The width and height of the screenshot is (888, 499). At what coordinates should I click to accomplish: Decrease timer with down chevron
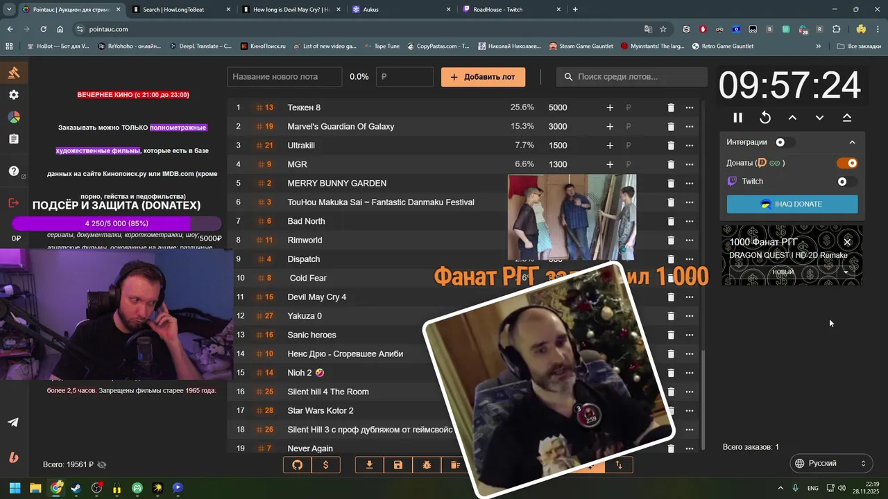pos(819,118)
